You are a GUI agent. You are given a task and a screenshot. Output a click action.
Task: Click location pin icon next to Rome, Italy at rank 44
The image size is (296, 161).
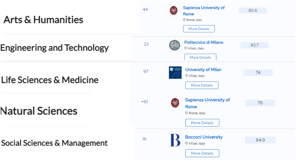pyautogui.click(x=184, y=20)
